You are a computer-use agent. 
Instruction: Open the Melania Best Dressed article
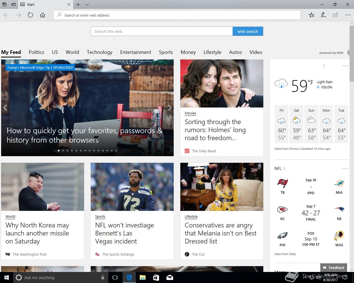point(220,233)
